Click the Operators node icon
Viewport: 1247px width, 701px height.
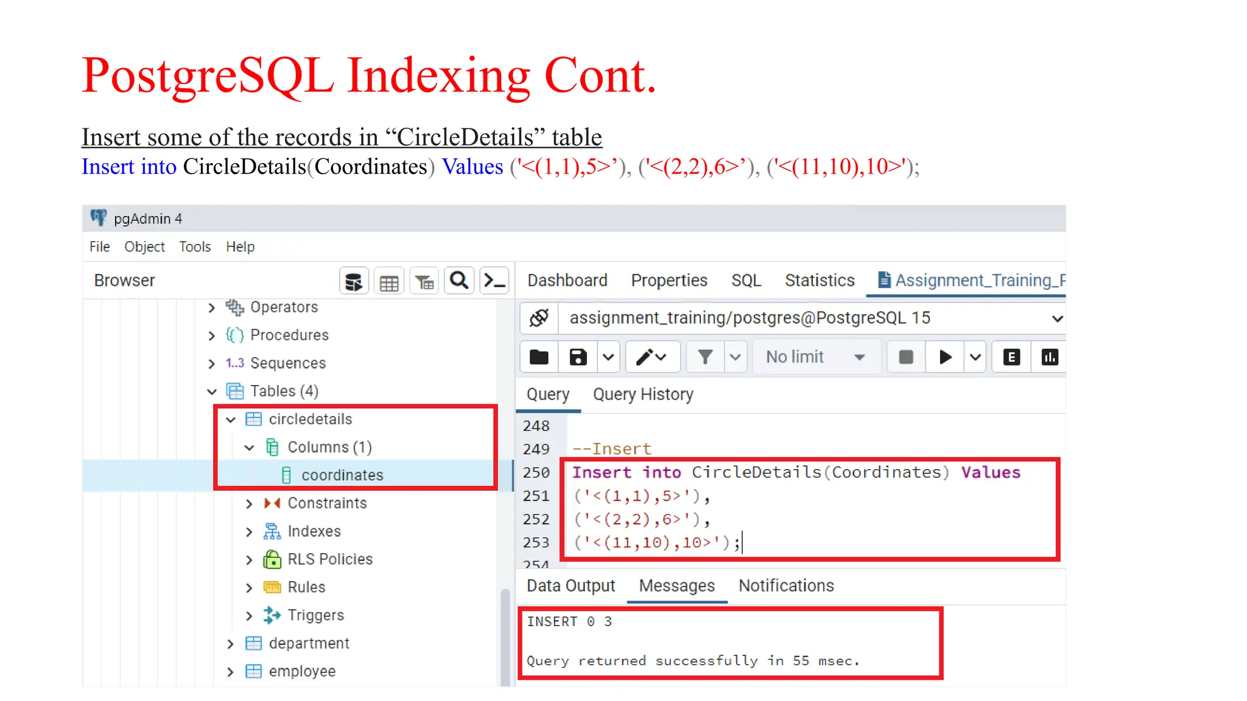coord(234,307)
